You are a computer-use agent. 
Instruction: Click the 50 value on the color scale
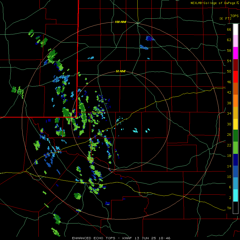click(229, 71)
